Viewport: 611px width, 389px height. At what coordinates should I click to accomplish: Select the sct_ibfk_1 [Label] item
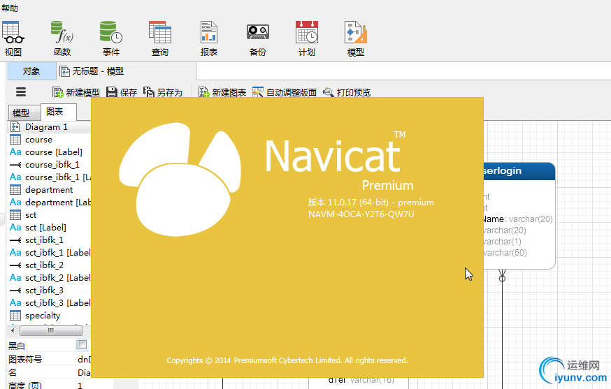pyautogui.click(x=50, y=252)
